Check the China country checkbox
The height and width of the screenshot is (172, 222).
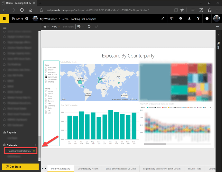(46, 96)
